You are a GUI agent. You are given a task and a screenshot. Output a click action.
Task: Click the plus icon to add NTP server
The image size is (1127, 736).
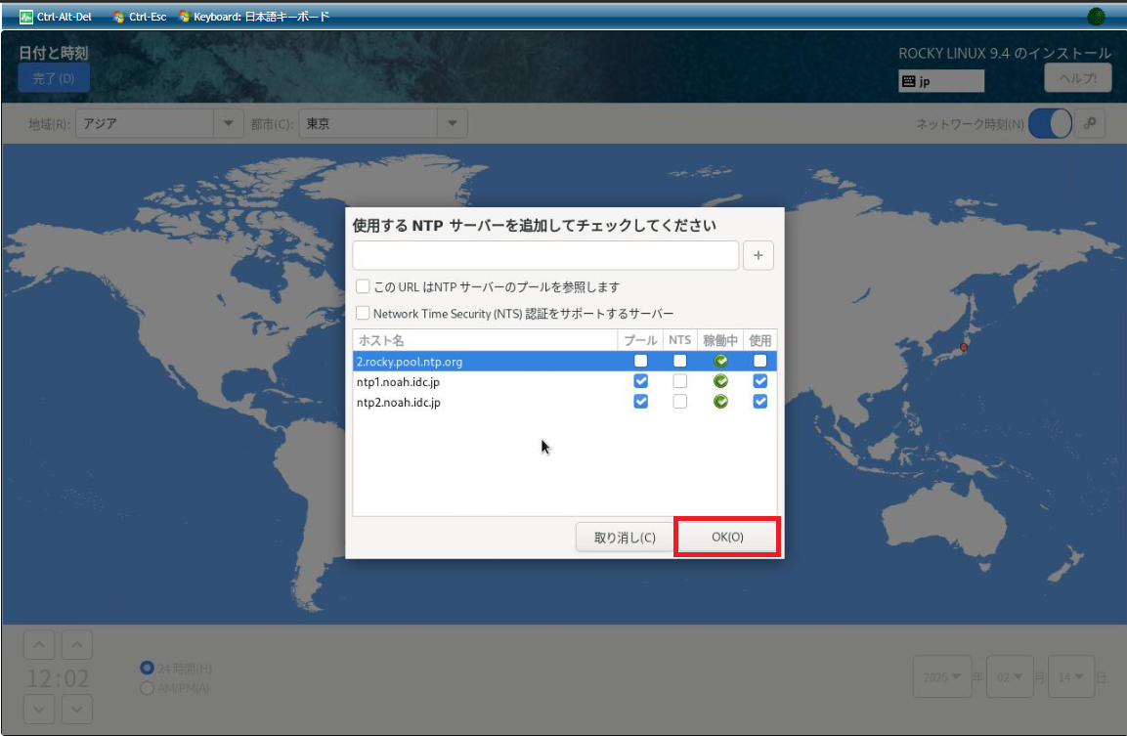click(759, 256)
